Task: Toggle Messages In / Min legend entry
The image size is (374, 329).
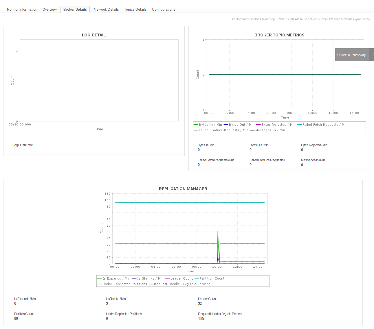Action: click(x=267, y=130)
